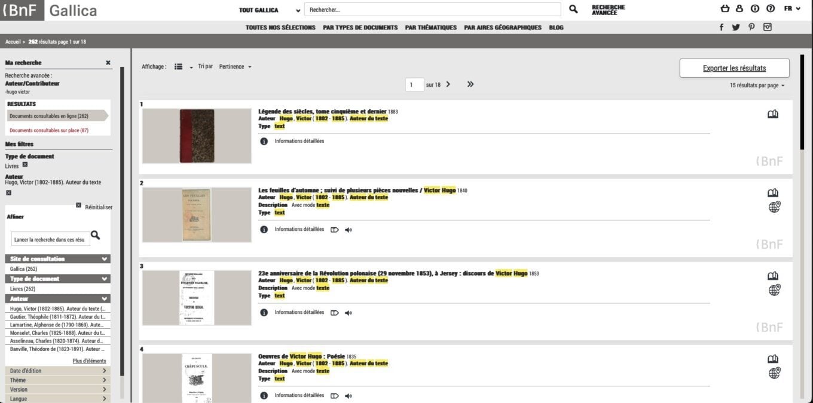Click the information icon in header

(x=755, y=9)
